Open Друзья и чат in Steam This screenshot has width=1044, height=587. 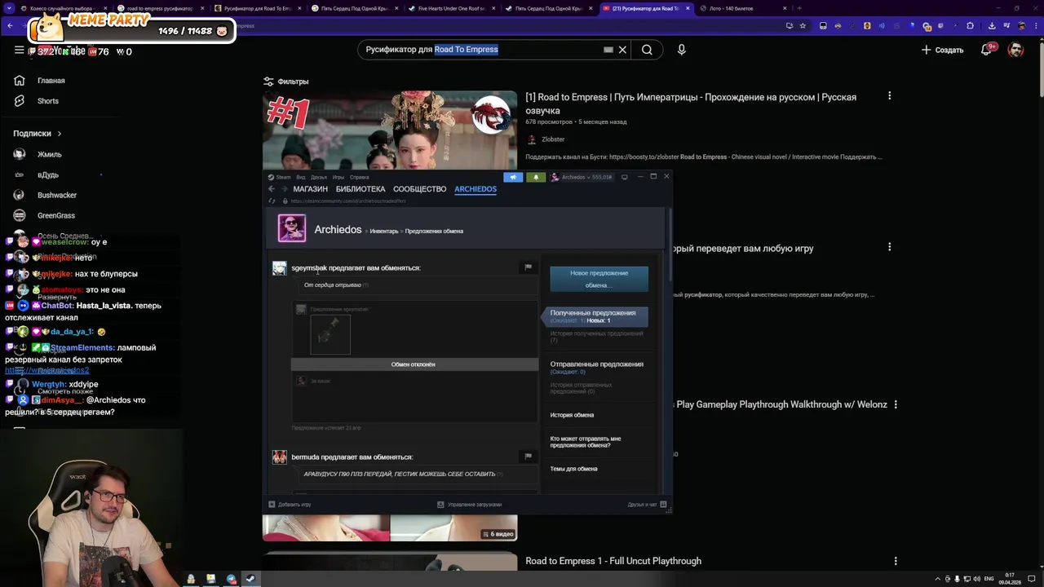(x=646, y=505)
